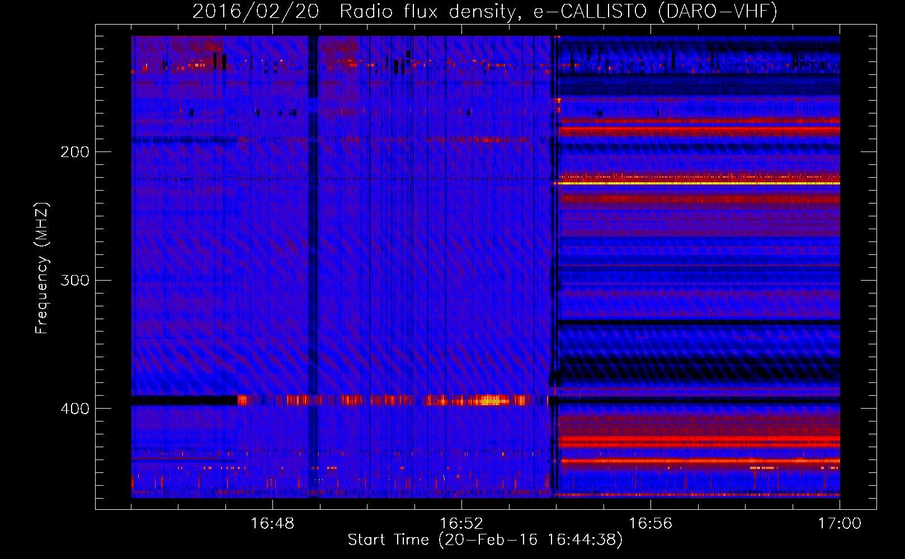Click the 16:56 time tick label
This screenshot has width=905, height=559.
651,523
